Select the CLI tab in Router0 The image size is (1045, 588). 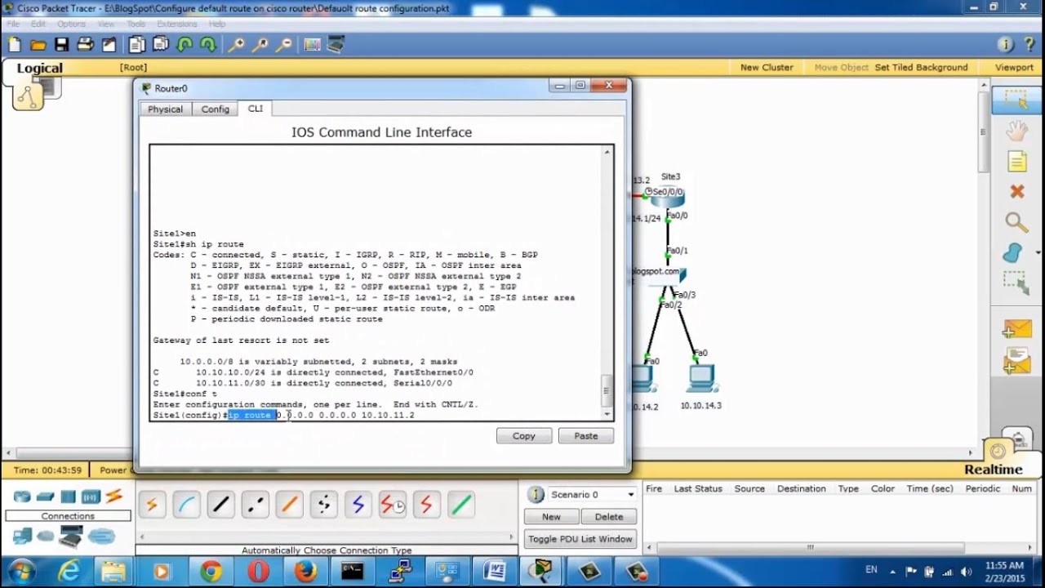coord(256,109)
